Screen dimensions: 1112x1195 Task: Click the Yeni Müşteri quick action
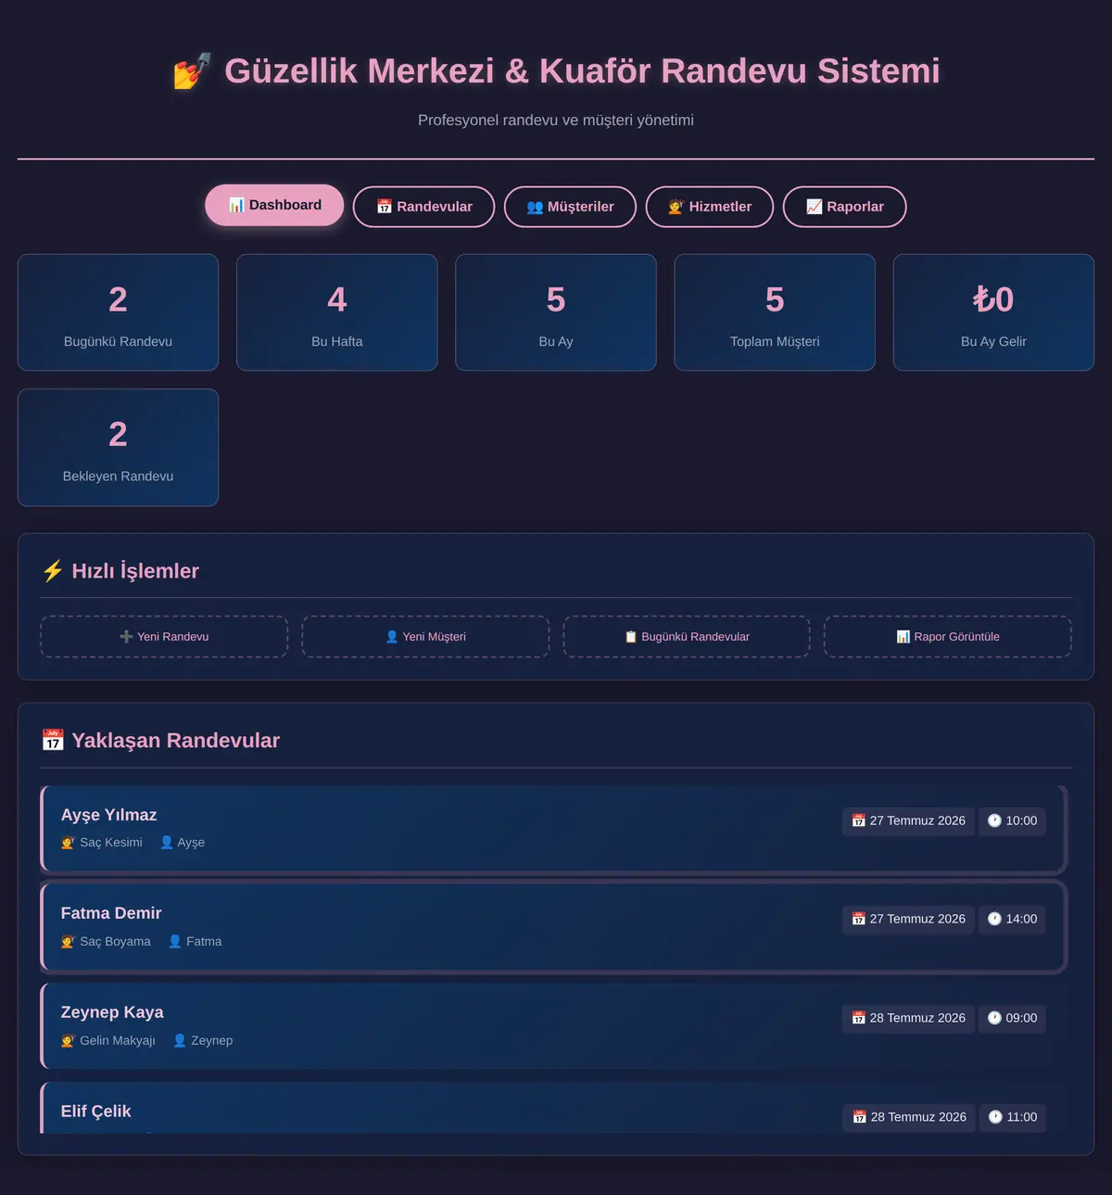(425, 637)
